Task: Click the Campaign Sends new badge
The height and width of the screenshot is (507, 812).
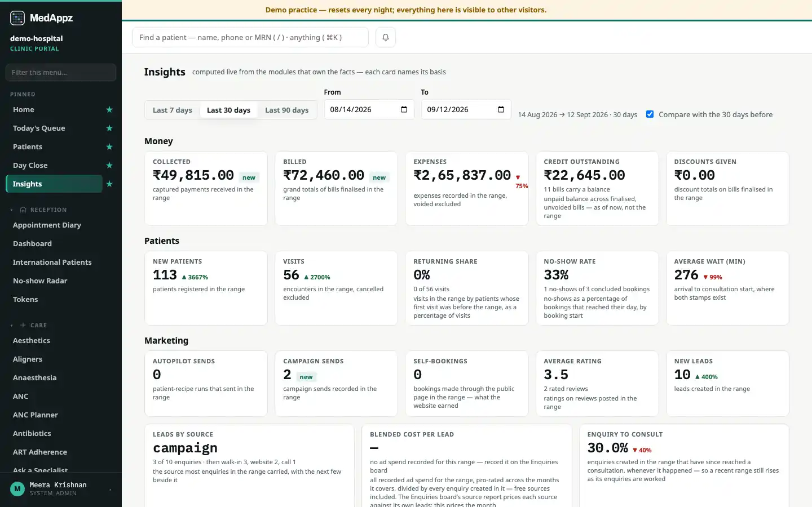Action: pos(306,377)
